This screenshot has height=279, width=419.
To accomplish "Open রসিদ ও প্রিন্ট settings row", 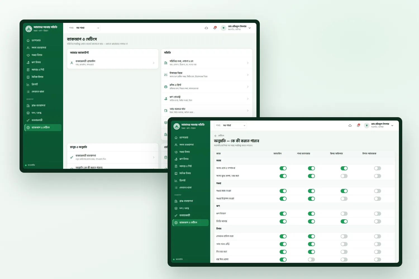I will click(x=207, y=87).
